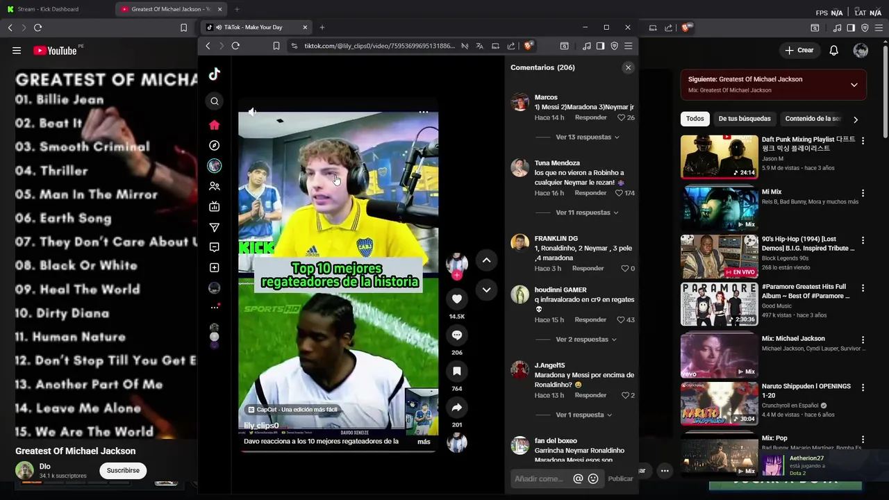Select De tus búsquedas chip

click(x=745, y=119)
